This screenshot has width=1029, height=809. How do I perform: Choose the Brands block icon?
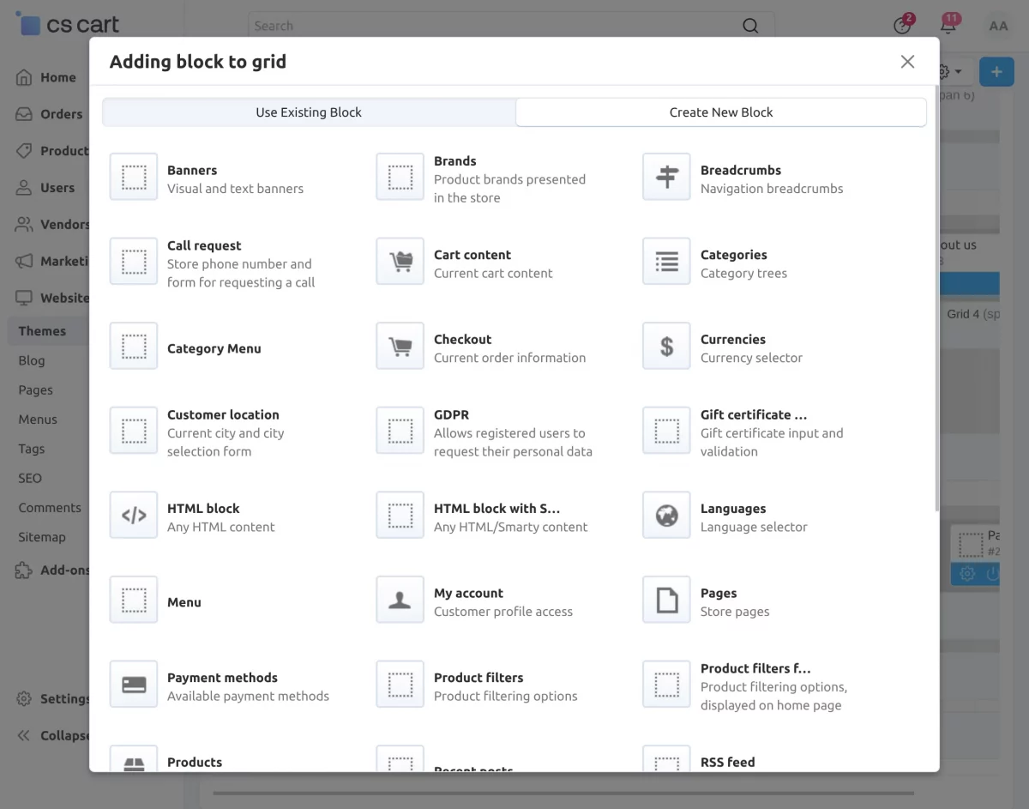click(400, 178)
